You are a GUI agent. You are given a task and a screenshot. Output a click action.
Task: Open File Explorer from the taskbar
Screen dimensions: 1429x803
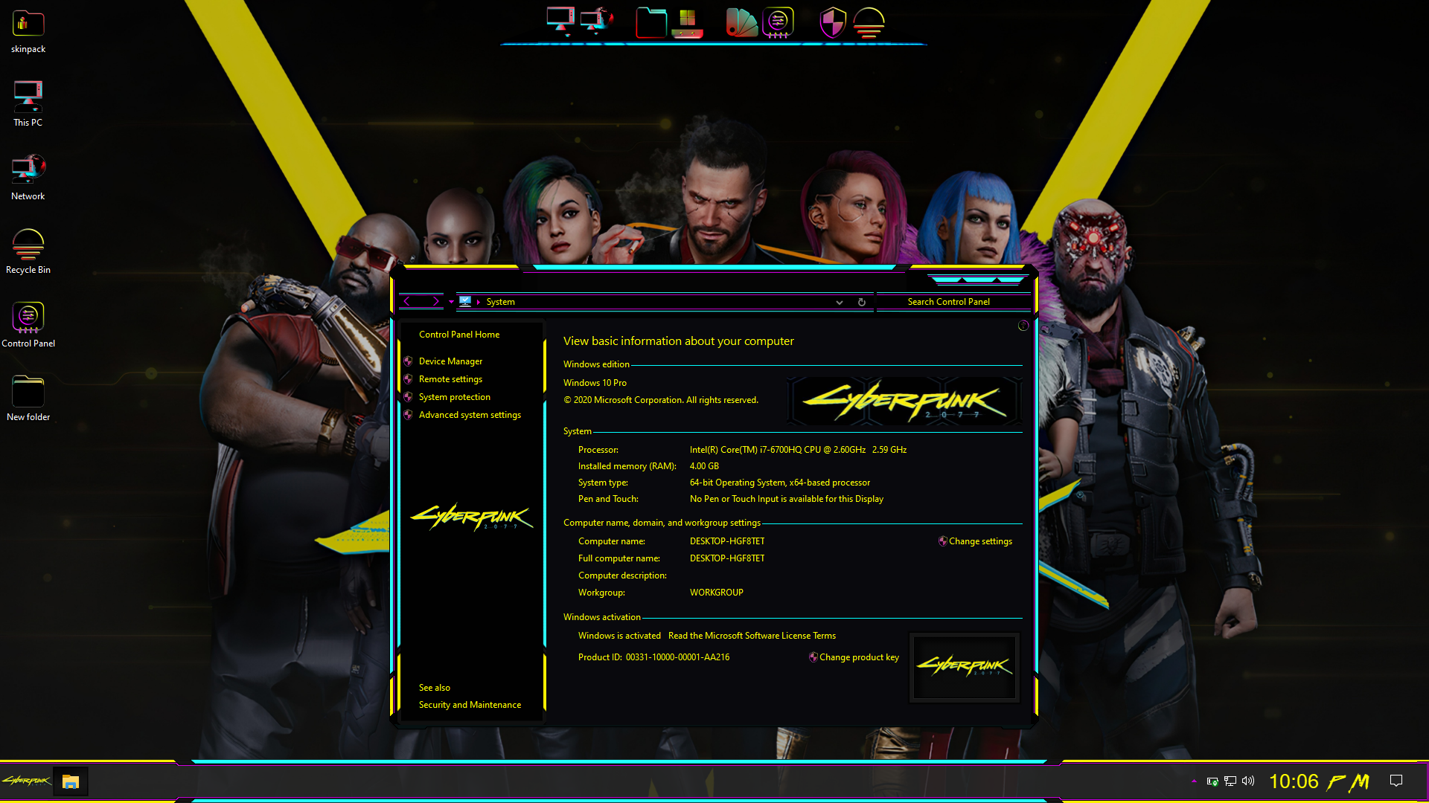coord(71,781)
